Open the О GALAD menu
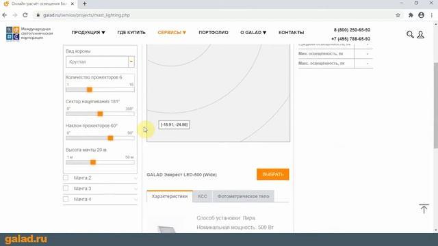 [253, 32]
